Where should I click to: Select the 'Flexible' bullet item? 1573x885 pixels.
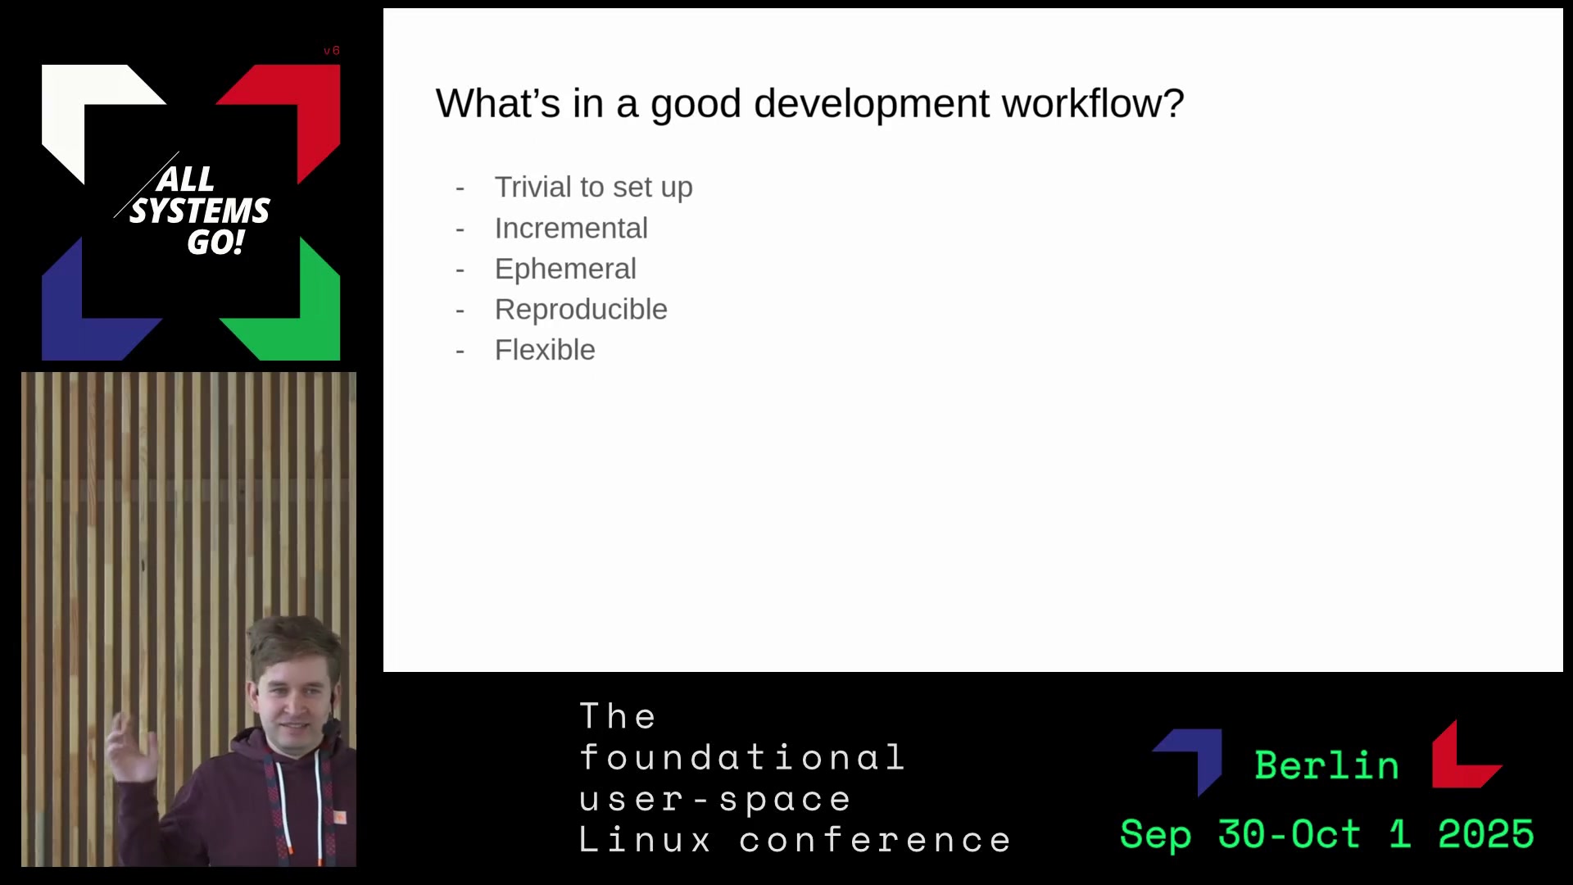(x=545, y=351)
